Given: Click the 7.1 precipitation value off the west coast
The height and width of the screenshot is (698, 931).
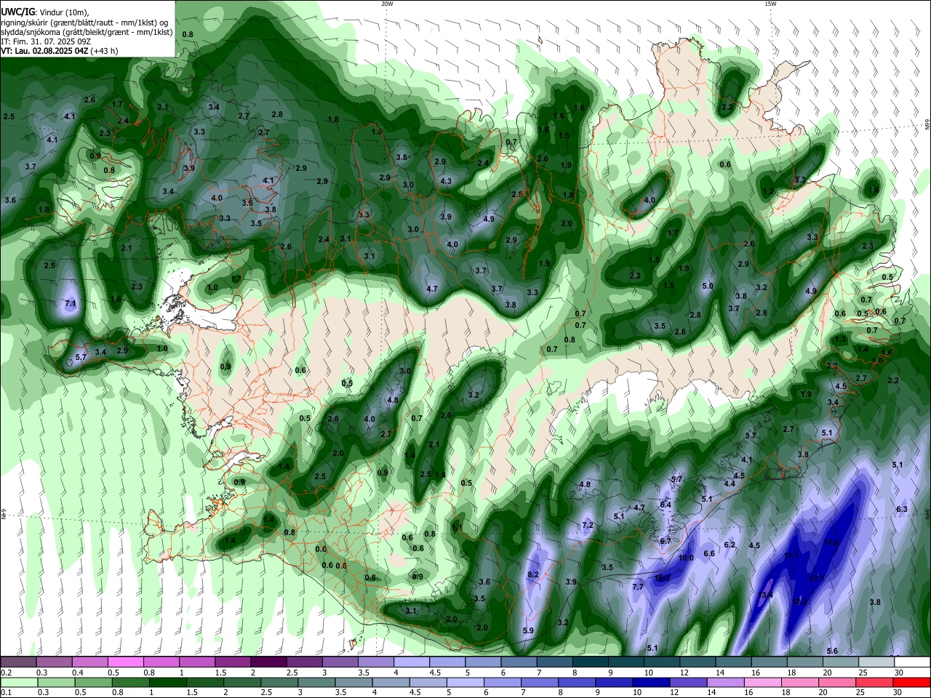Looking at the screenshot, I should coord(71,303).
